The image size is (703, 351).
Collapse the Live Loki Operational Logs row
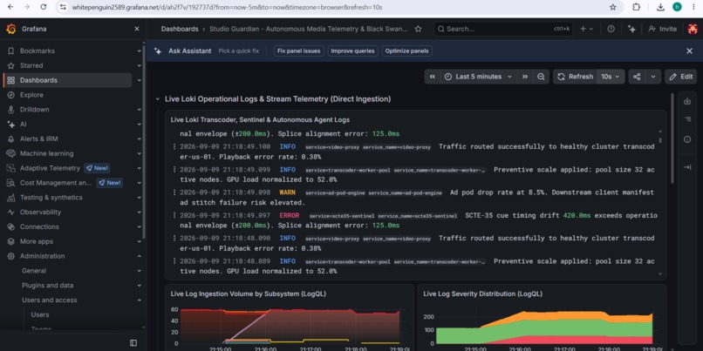pyautogui.click(x=157, y=99)
